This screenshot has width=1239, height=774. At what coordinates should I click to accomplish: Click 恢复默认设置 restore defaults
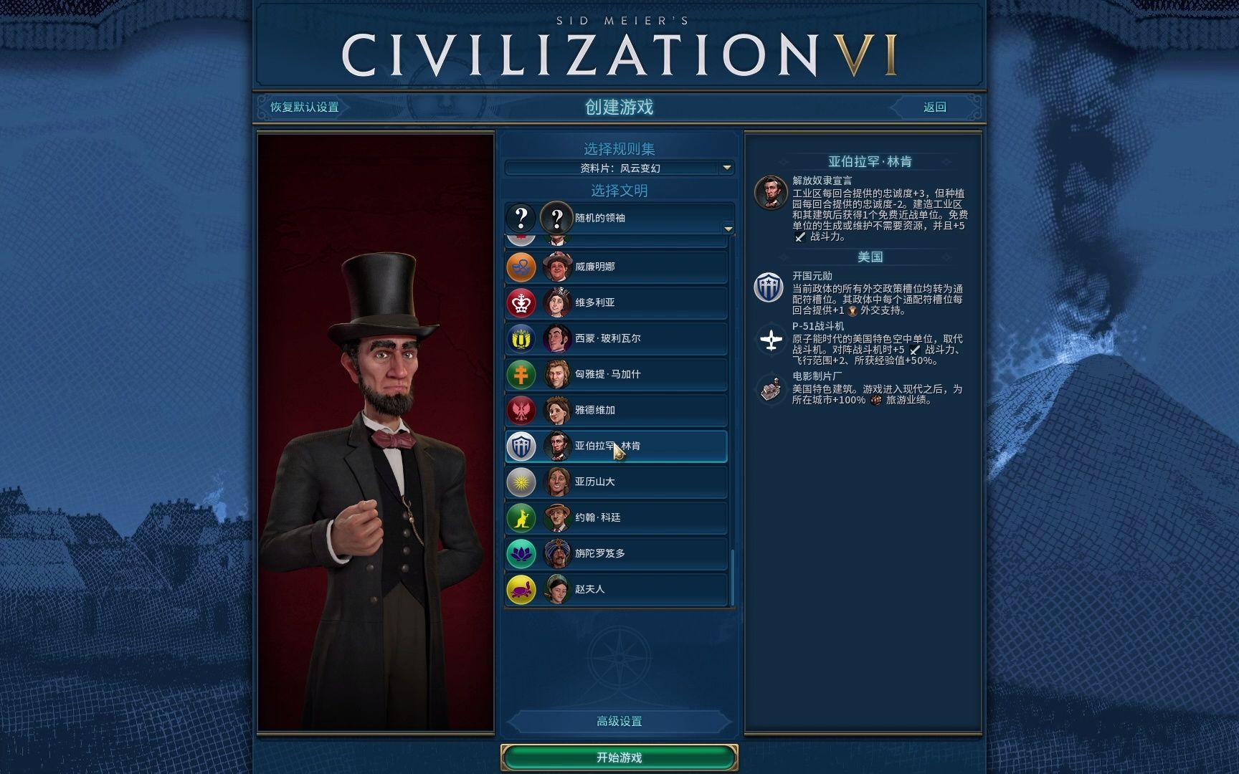click(x=304, y=107)
